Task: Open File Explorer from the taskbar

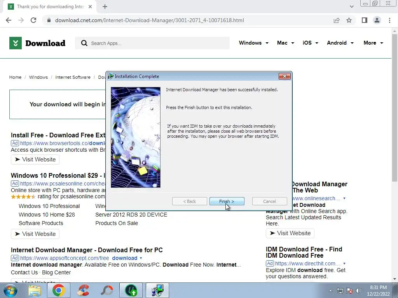Action: pyautogui.click(x=35, y=290)
